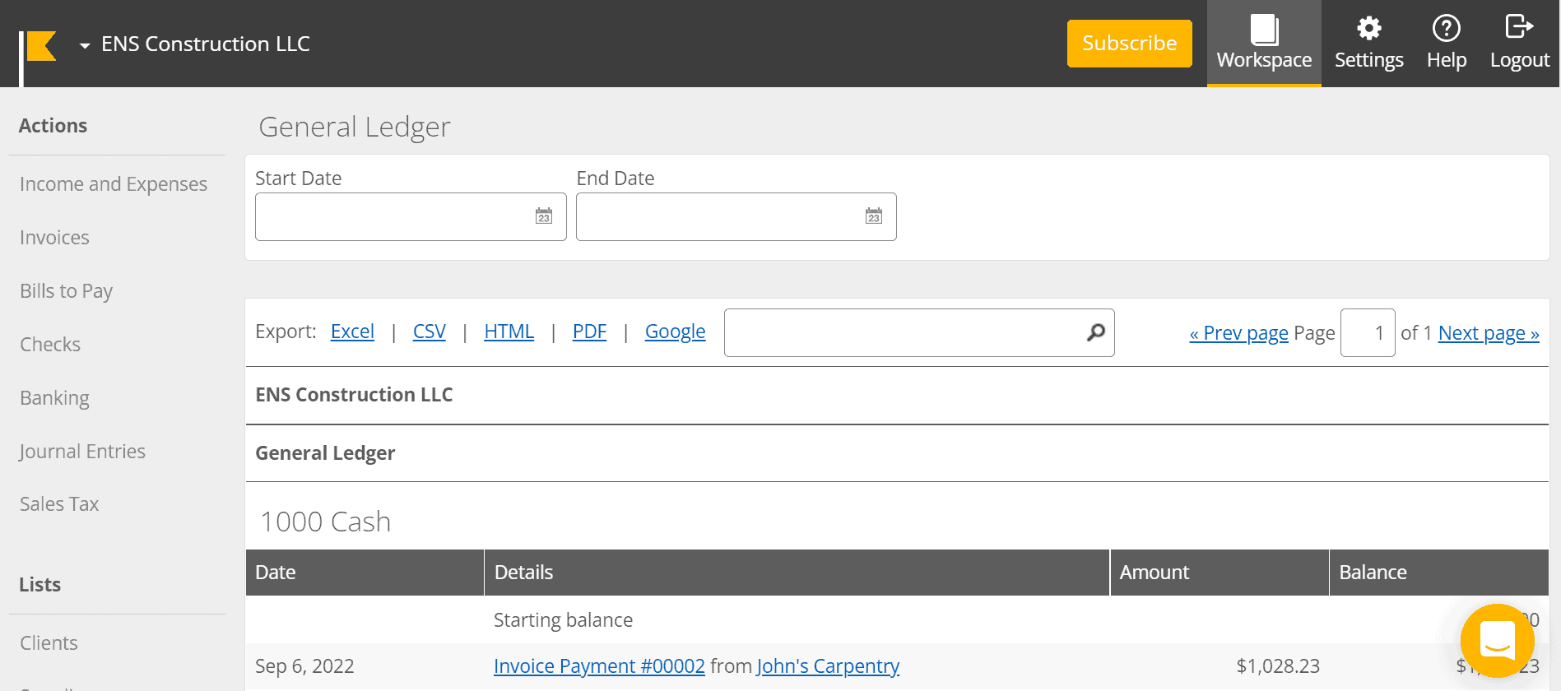Click the 1000 Cash account heading
The height and width of the screenshot is (691, 1561).
click(x=325, y=522)
